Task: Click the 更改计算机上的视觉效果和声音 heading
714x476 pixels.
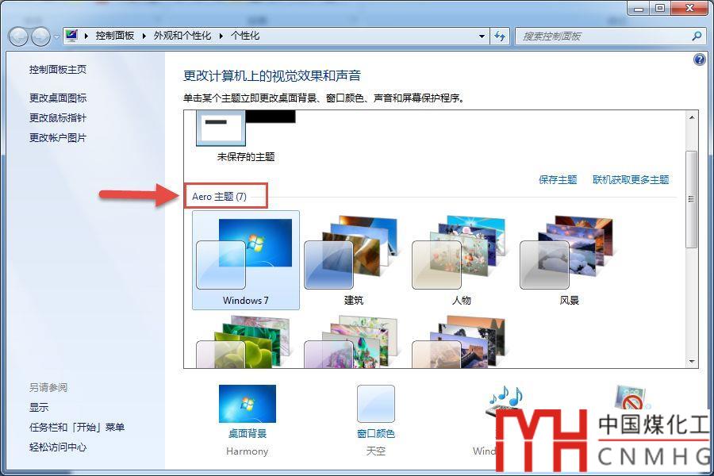Action: (272, 75)
